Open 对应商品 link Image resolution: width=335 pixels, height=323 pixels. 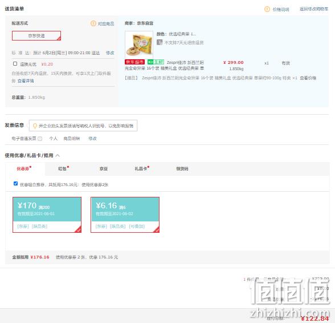click(106, 24)
